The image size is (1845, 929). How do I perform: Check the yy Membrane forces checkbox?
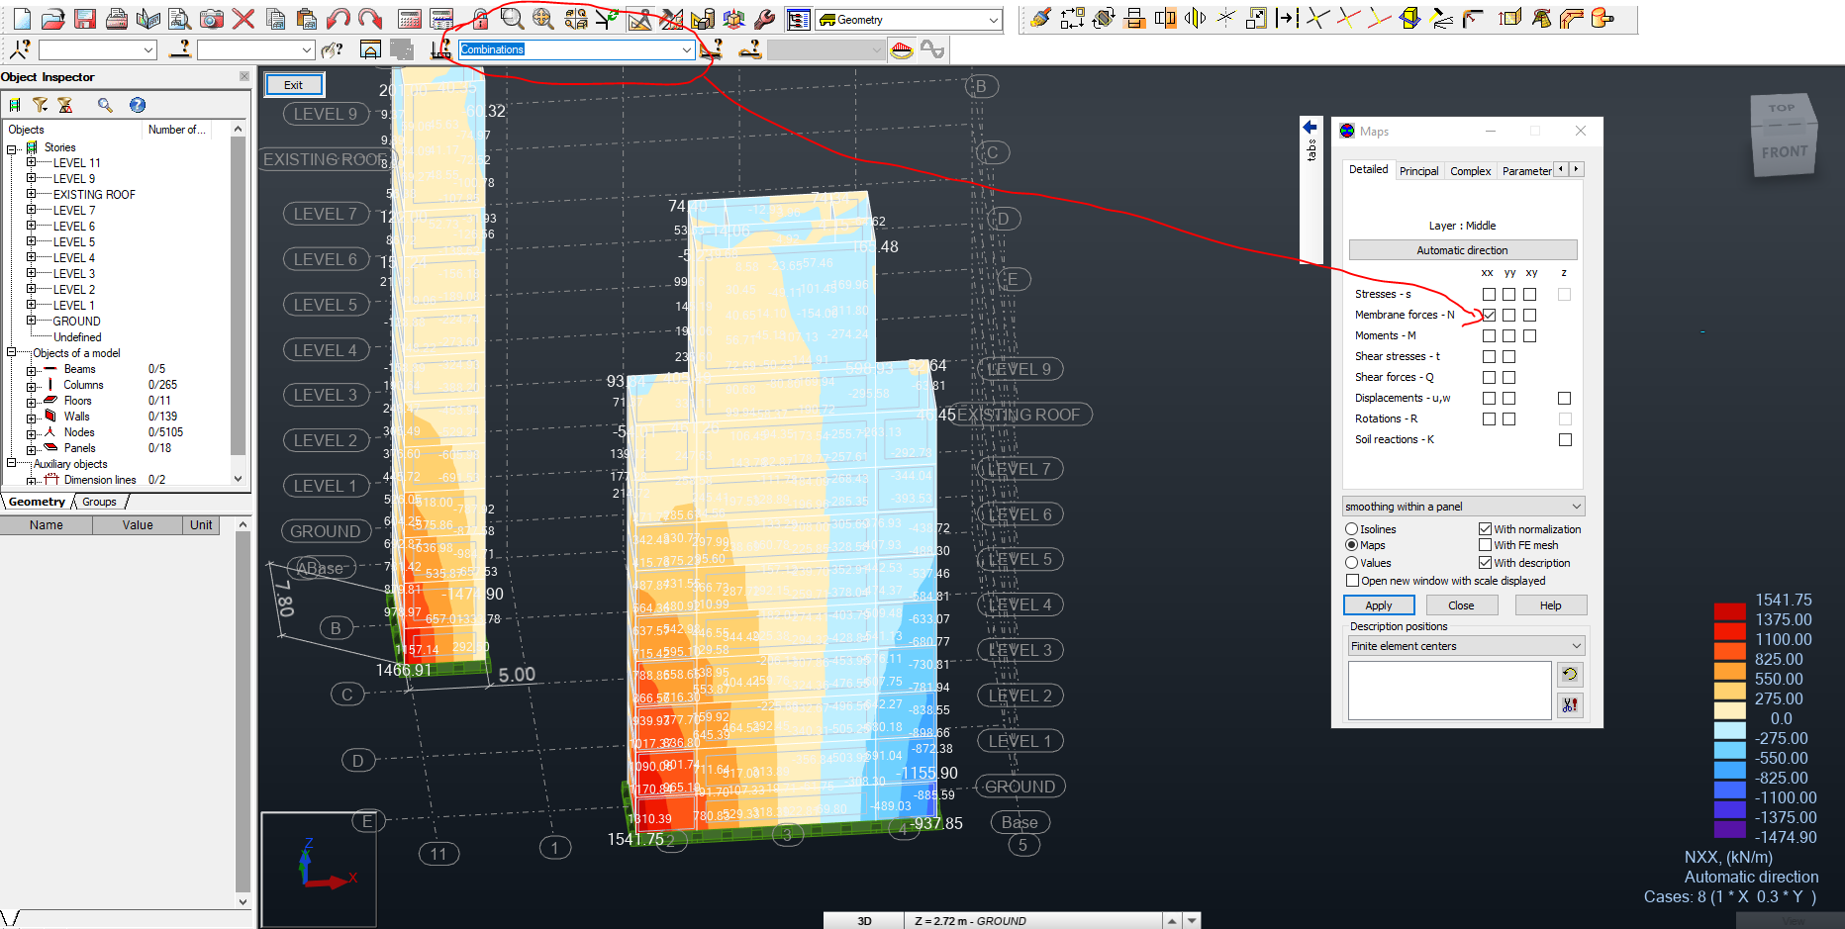click(x=1508, y=315)
